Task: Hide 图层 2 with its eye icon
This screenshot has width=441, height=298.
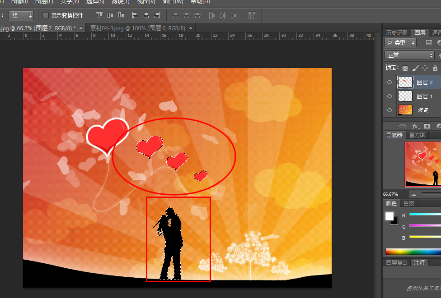Action: point(389,82)
